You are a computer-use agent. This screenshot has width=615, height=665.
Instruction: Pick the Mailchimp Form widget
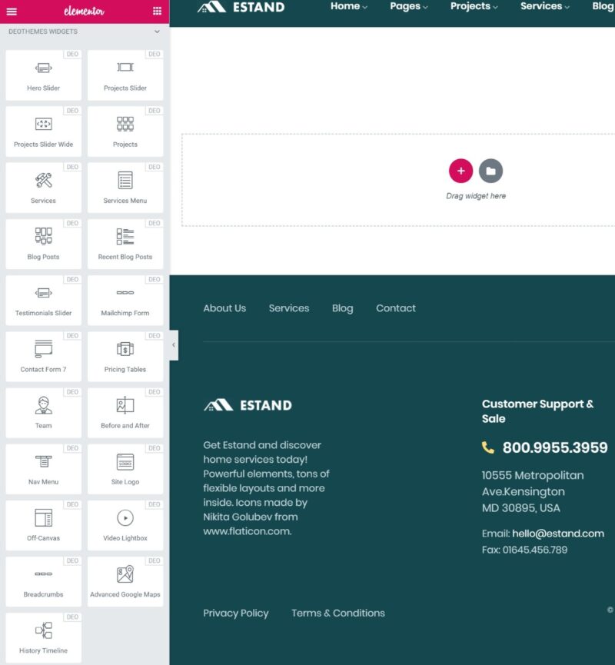tap(125, 301)
